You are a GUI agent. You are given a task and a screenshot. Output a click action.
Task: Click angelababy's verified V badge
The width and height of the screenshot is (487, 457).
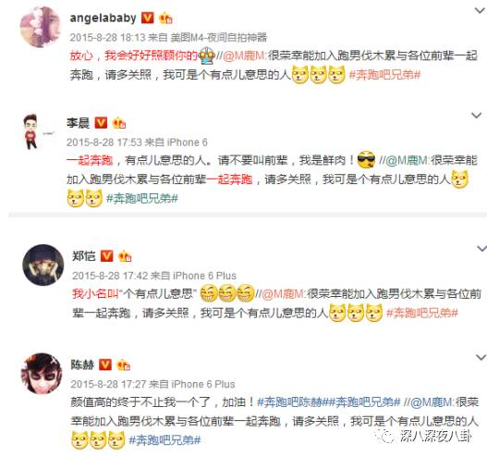click(148, 18)
